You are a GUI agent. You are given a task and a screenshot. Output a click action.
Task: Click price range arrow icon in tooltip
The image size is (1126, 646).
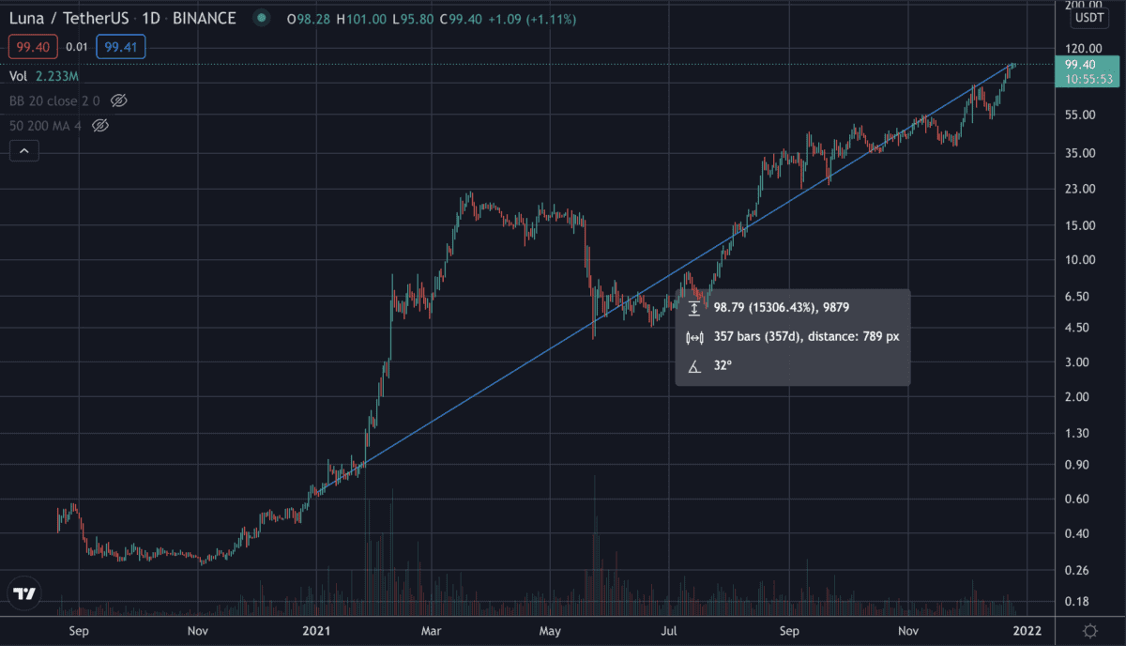coord(694,308)
